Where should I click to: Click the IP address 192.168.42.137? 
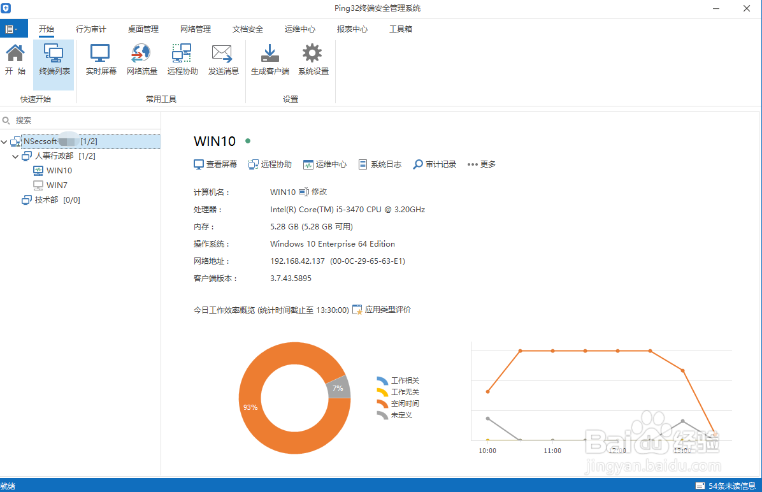click(x=298, y=261)
